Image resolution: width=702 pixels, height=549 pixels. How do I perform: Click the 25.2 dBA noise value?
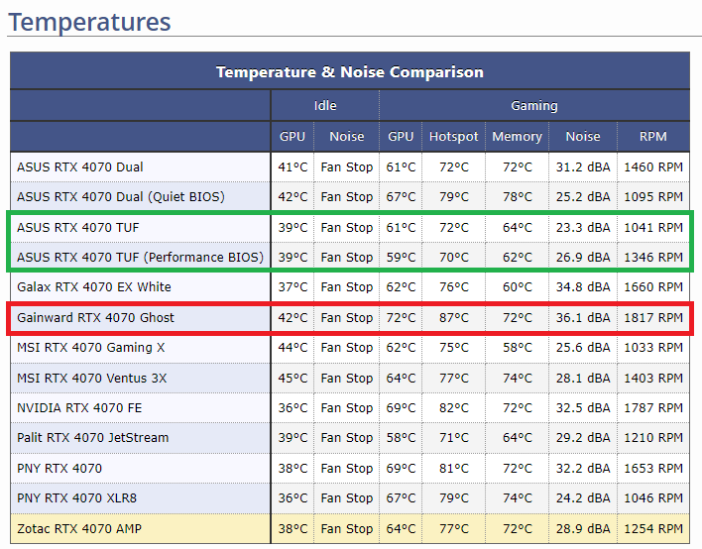coord(583,197)
